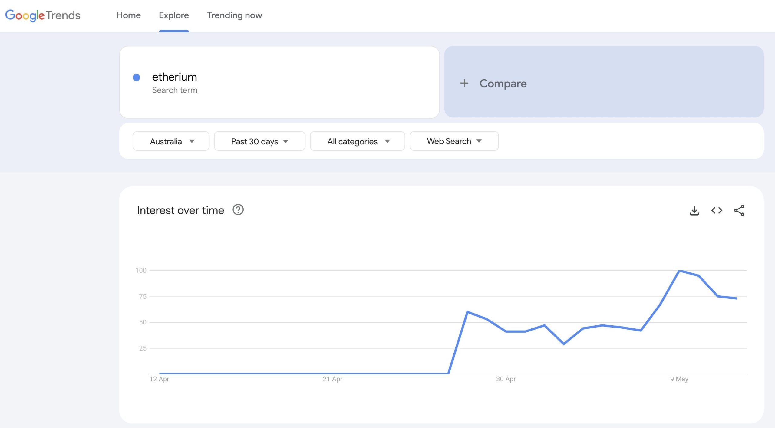Screen dimensions: 775x428
Task: Expand the Past 30 days time range selector
Action: click(x=259, y=141)
